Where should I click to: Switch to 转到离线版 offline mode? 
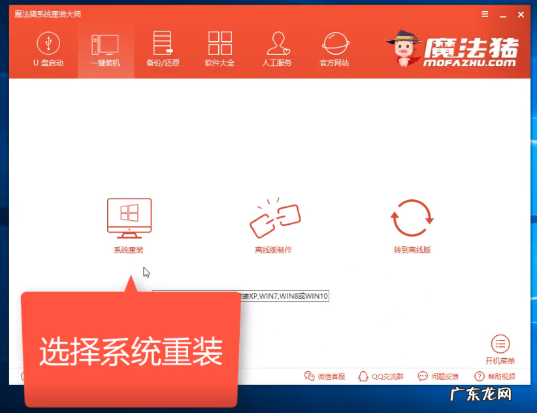pos(411,249)
